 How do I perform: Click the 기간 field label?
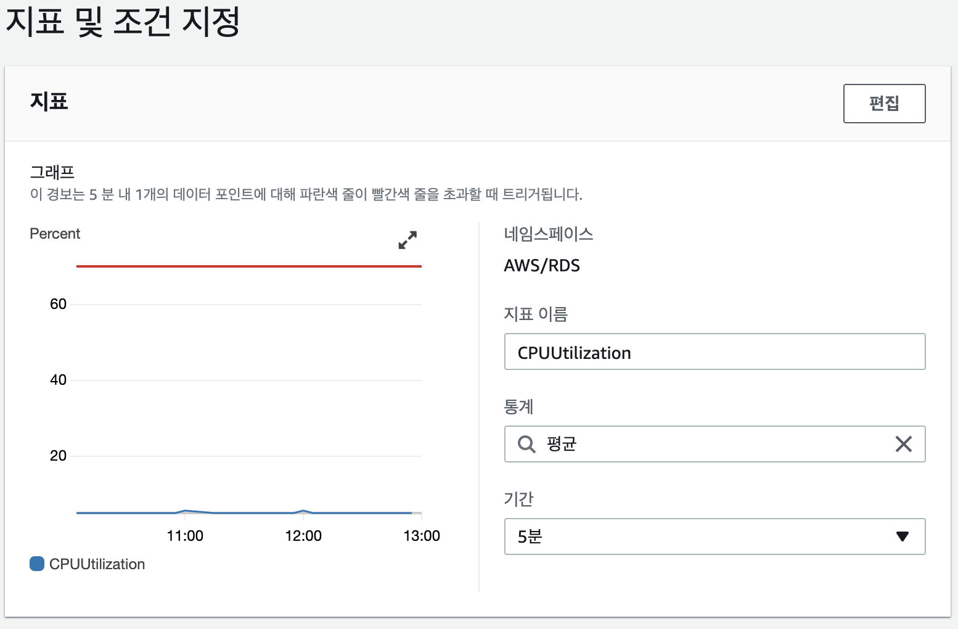pos(518,499)
